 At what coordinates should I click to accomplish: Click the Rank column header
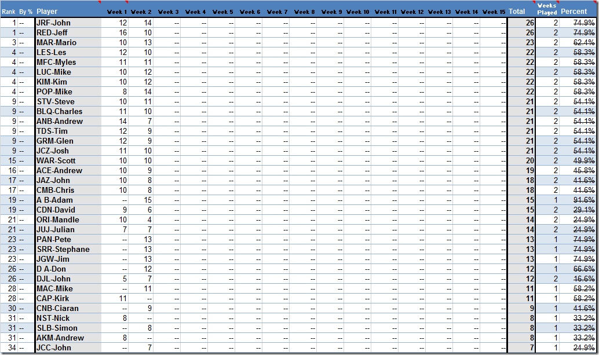[x=9, y=12]
